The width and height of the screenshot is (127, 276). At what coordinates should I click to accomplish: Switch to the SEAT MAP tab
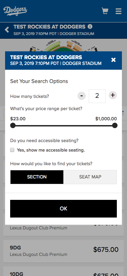pos(90,177)
